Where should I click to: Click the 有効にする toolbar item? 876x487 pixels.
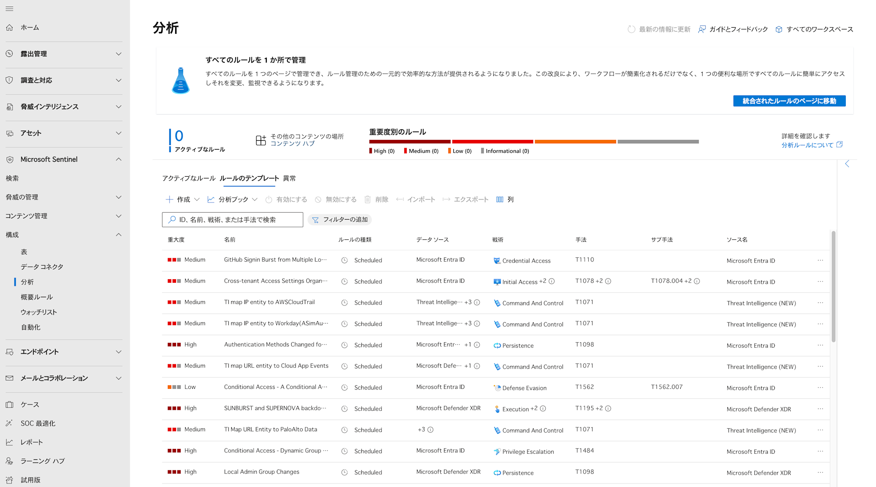pyautogui.click(x=286, y=199)
